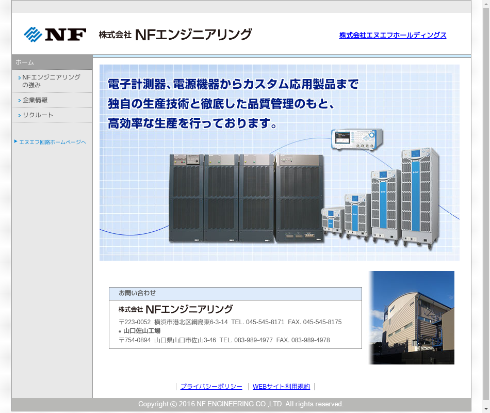The width and height of the screenshot is (490, 413).
Task: Click the tallest white-blue power unit image
Action: click(x=420, y=195)
